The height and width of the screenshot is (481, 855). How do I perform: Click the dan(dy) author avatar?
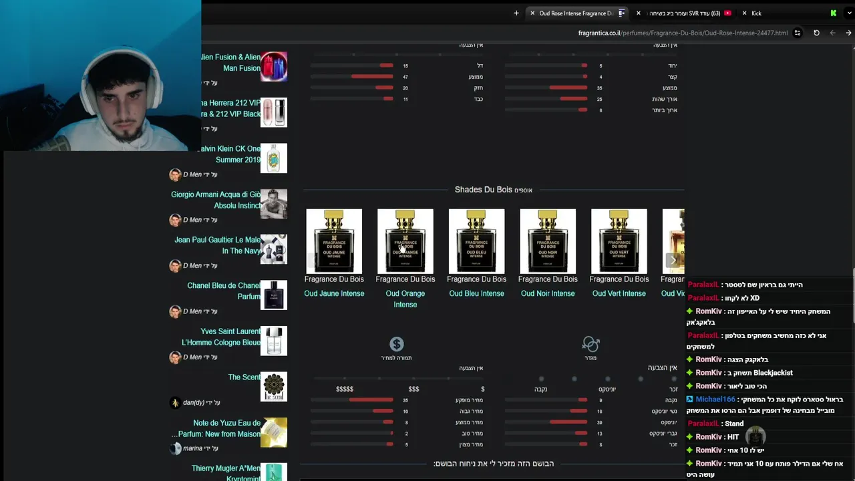coord(175,403)
